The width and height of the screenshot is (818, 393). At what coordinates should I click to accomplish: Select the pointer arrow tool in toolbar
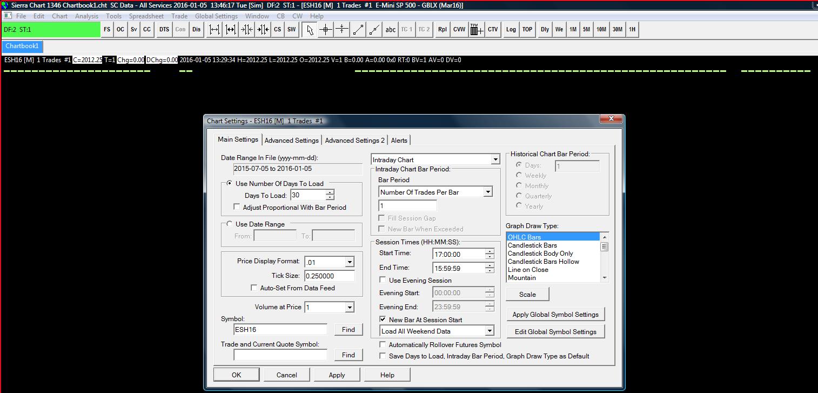[x=310, y=30]
